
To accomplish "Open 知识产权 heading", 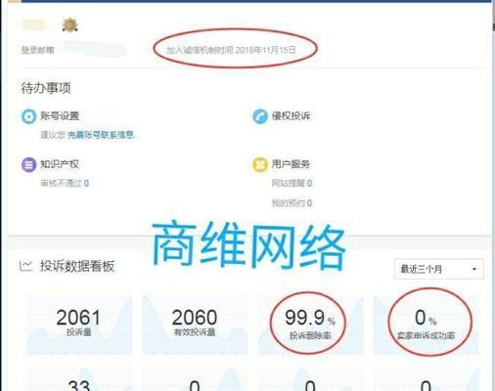I will (60, 164).
